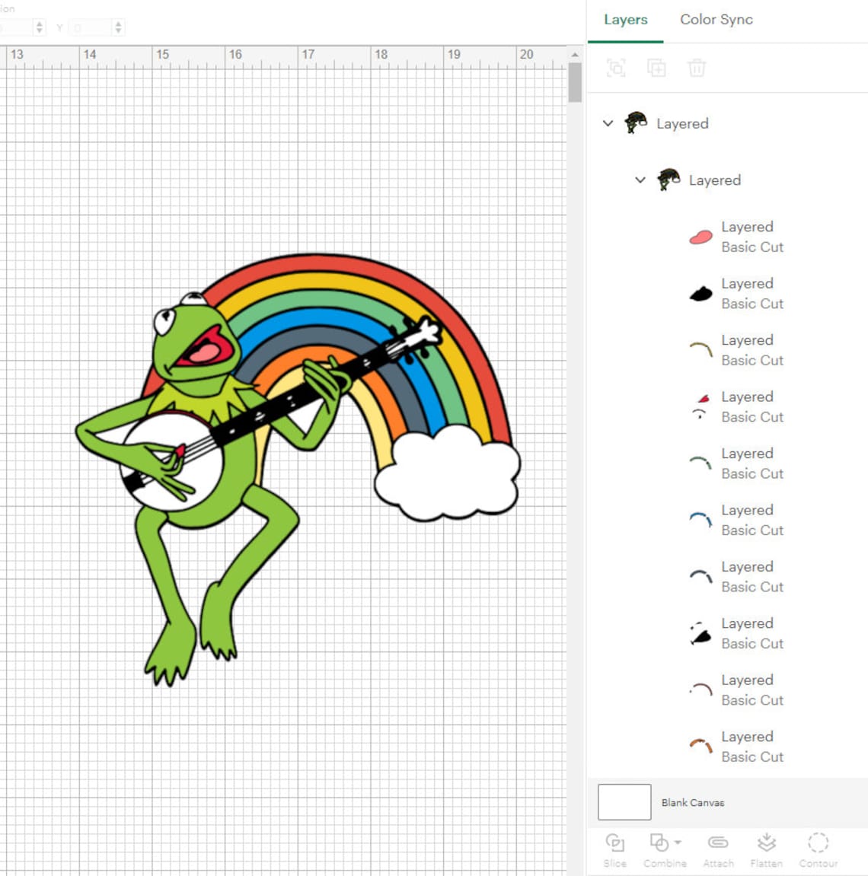This screenshot has height=876, width=868.
Task: Select the black mouth shape layer
Action: tap(700, 294)
